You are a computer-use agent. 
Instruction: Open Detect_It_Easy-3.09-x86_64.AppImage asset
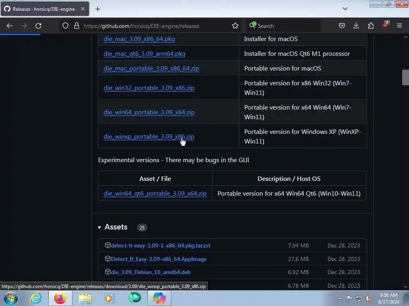(159, 259)
